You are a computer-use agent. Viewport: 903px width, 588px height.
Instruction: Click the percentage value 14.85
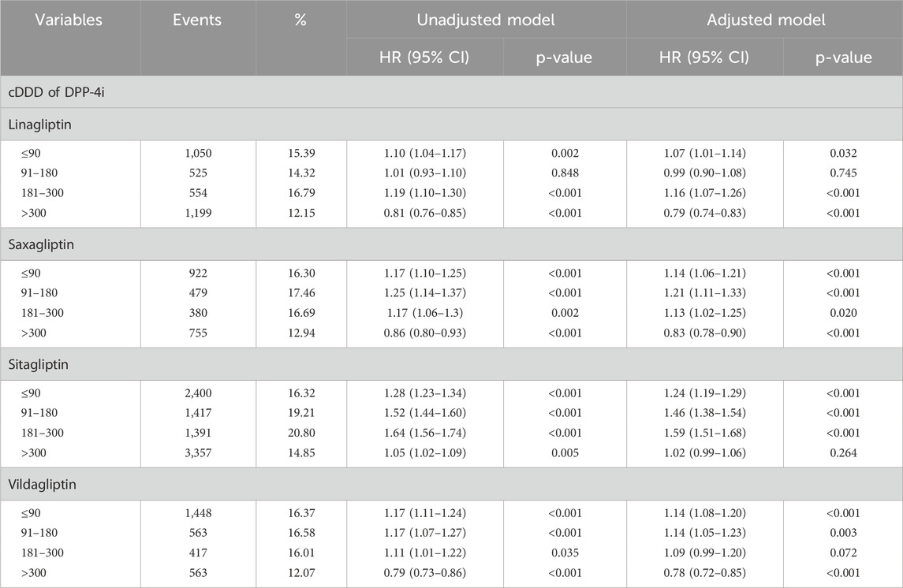click(301, 453)
